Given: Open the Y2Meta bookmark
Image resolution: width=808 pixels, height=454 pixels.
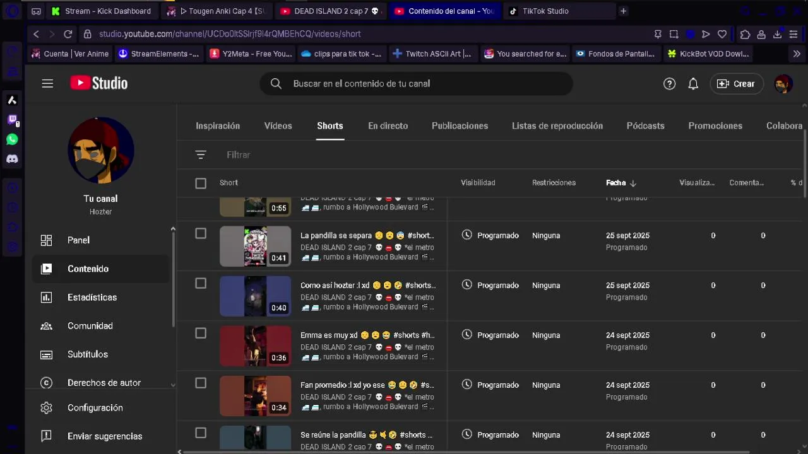Looking at the screenshot, I should [x=251, y=54].
